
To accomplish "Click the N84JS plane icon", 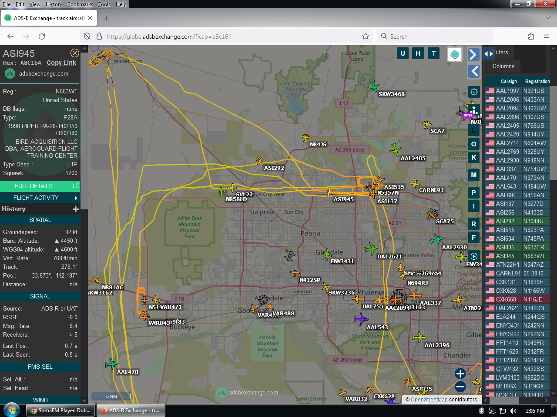I will coord(306,138).
